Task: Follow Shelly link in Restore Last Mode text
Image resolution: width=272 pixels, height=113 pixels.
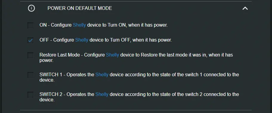Action: point(112,55)
